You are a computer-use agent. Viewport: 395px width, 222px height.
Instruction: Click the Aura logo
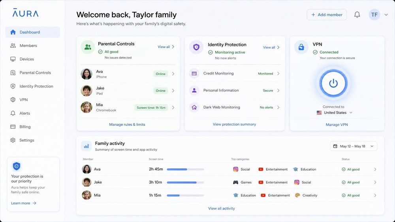click(25, 13)
